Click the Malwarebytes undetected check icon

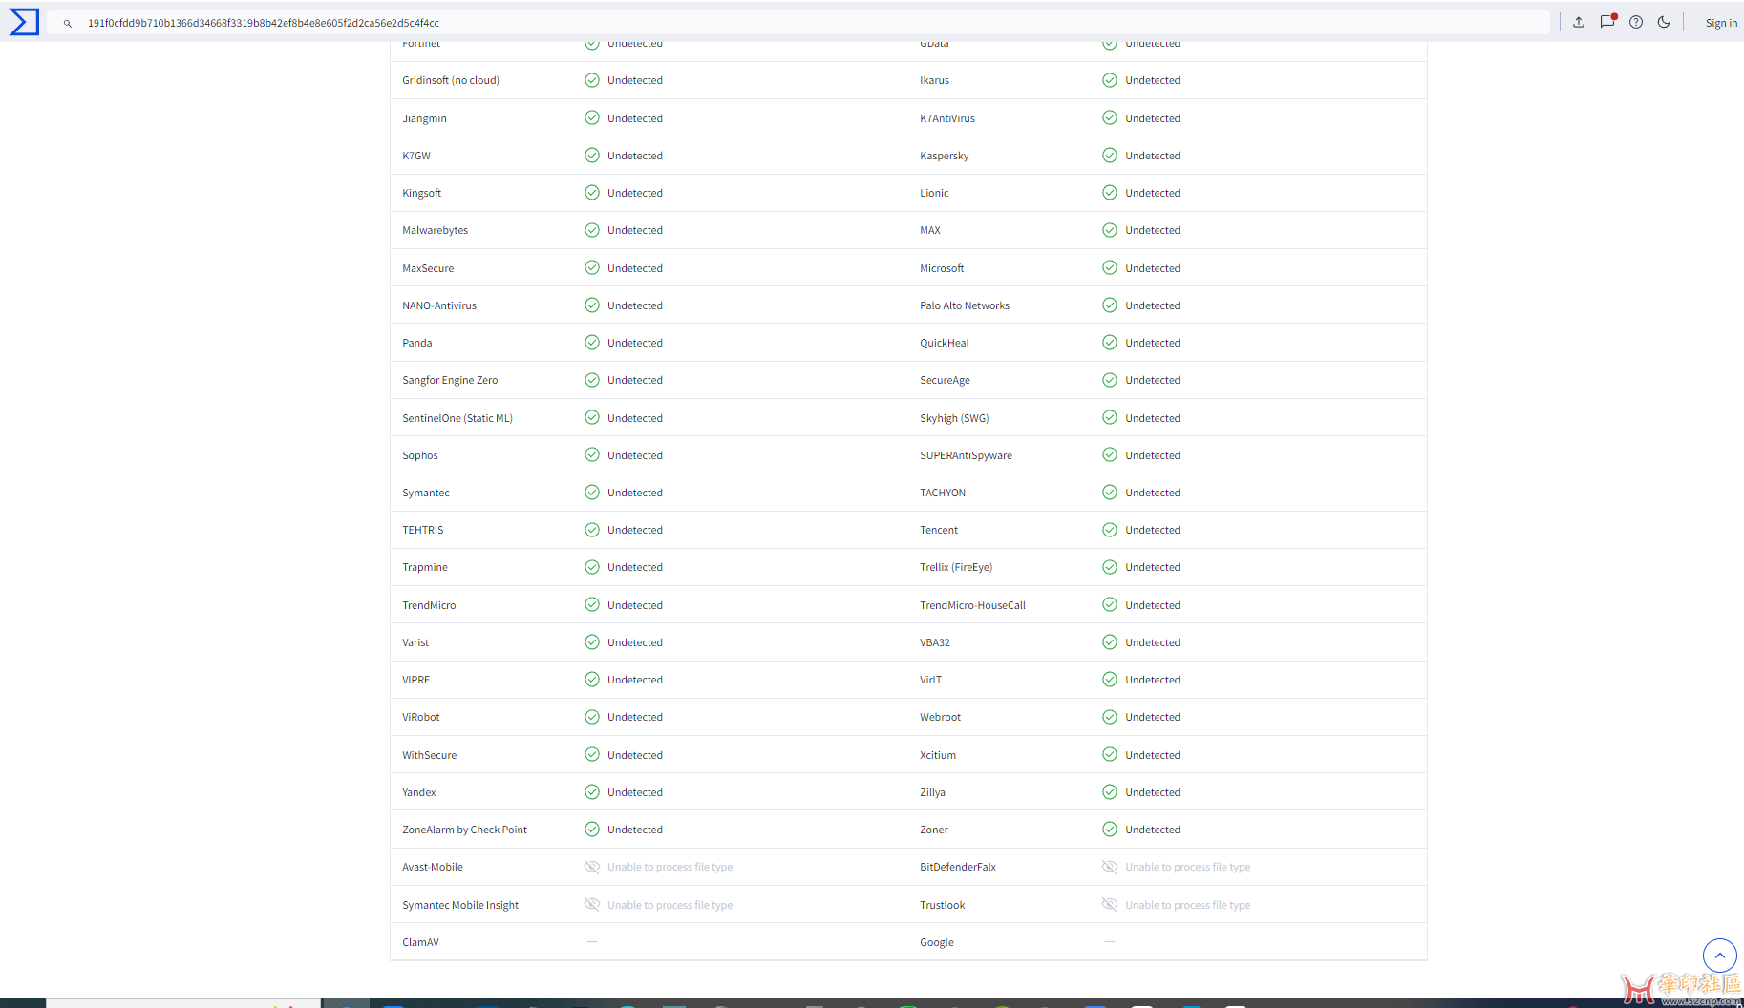(592, 230)
